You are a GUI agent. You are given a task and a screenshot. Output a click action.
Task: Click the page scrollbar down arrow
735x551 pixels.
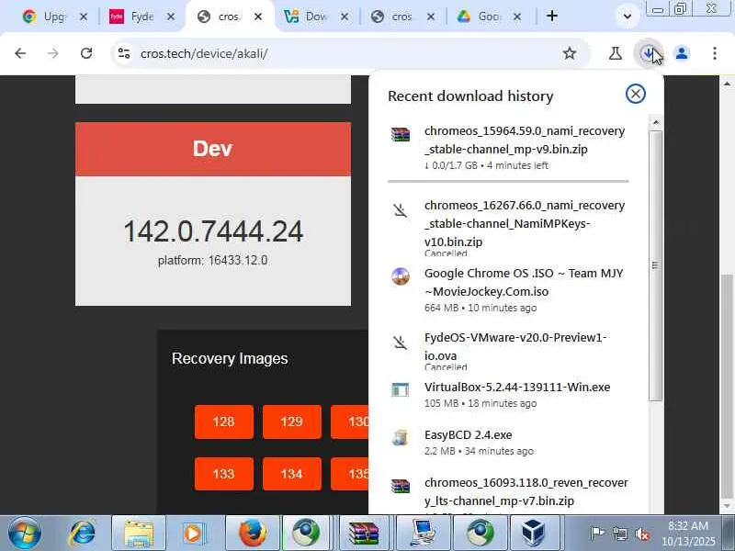click(x=727, y=506)
